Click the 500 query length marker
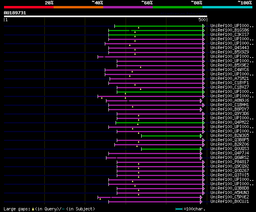This screenshot has height=212, width=256. click(x=202, y=20)
